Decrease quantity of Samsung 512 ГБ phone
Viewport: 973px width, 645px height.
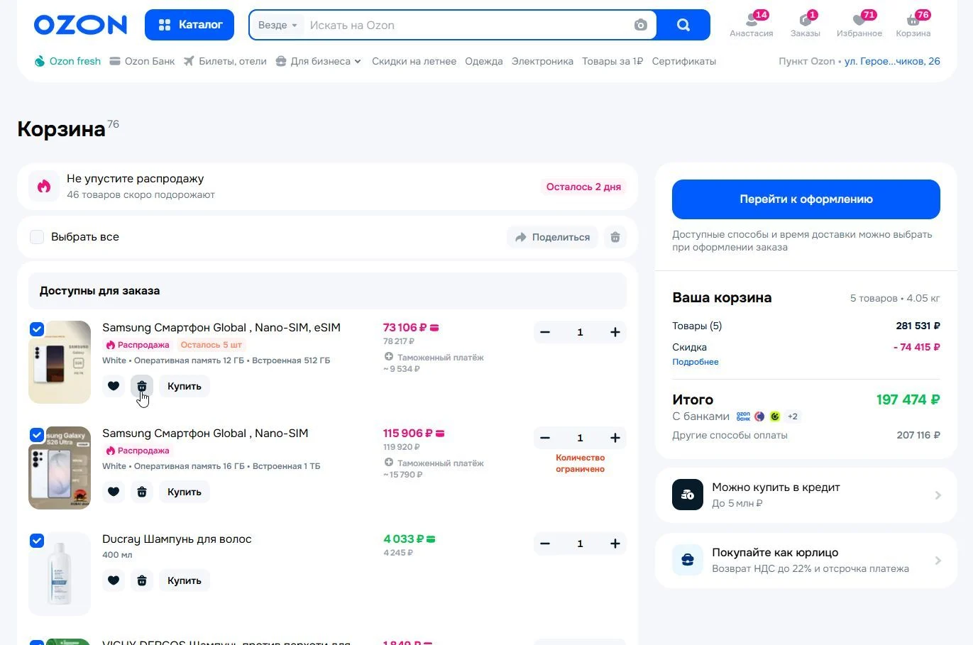[545, 332]
